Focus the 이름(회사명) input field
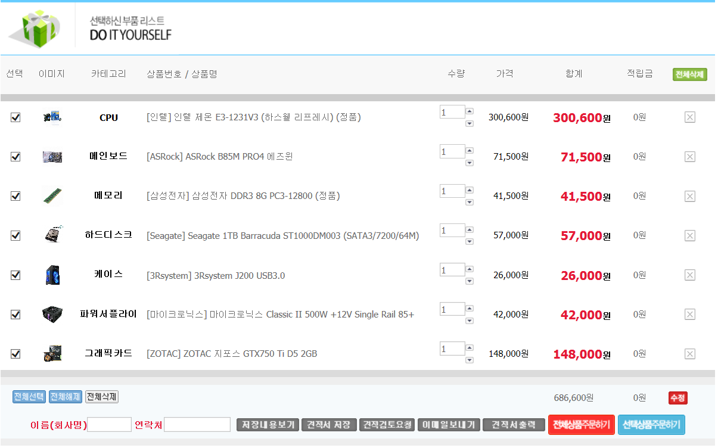 109,425
